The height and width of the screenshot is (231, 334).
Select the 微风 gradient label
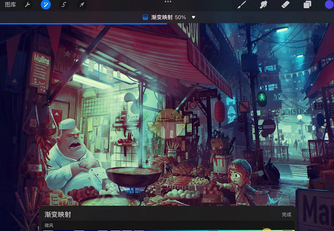(49, 225)
